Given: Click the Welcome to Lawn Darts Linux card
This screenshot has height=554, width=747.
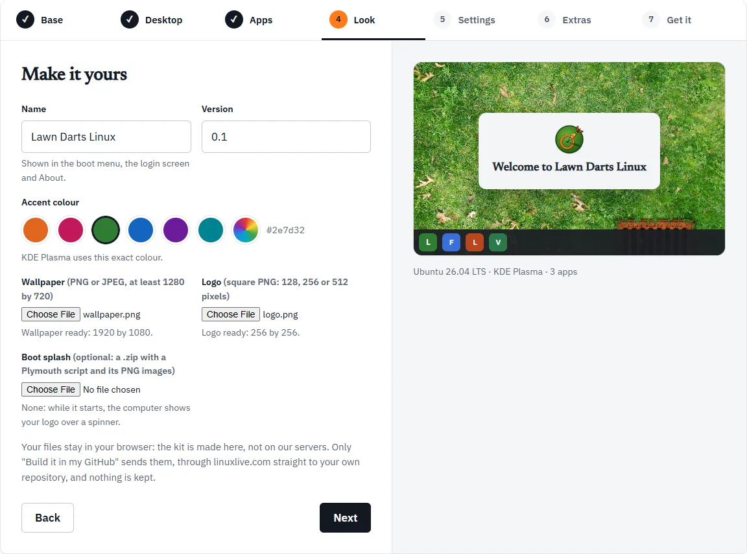Looking at the screenshot, I should click(x=569, y=151).
